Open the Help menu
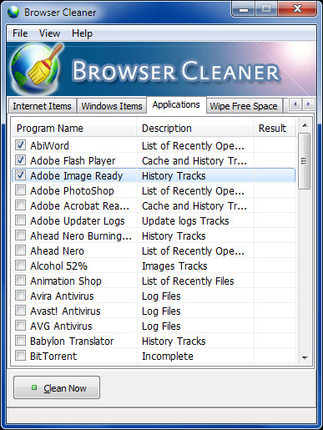The height and width of the screenshot is (430, 323). [x=82, y=33]
